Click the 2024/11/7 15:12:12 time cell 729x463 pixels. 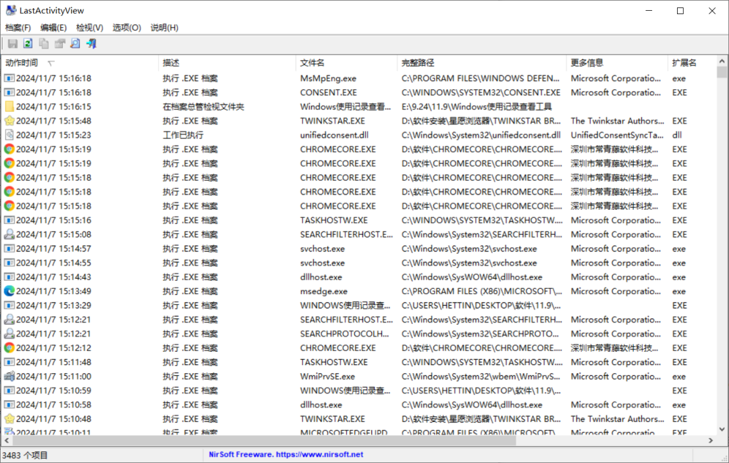pos(53,348)
